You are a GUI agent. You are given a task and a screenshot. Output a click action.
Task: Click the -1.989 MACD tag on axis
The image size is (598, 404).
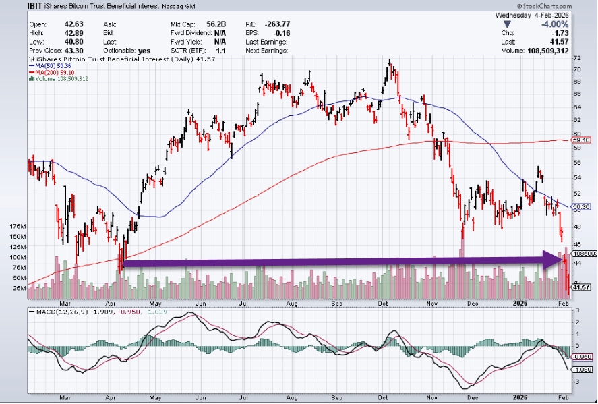(582, 370)
